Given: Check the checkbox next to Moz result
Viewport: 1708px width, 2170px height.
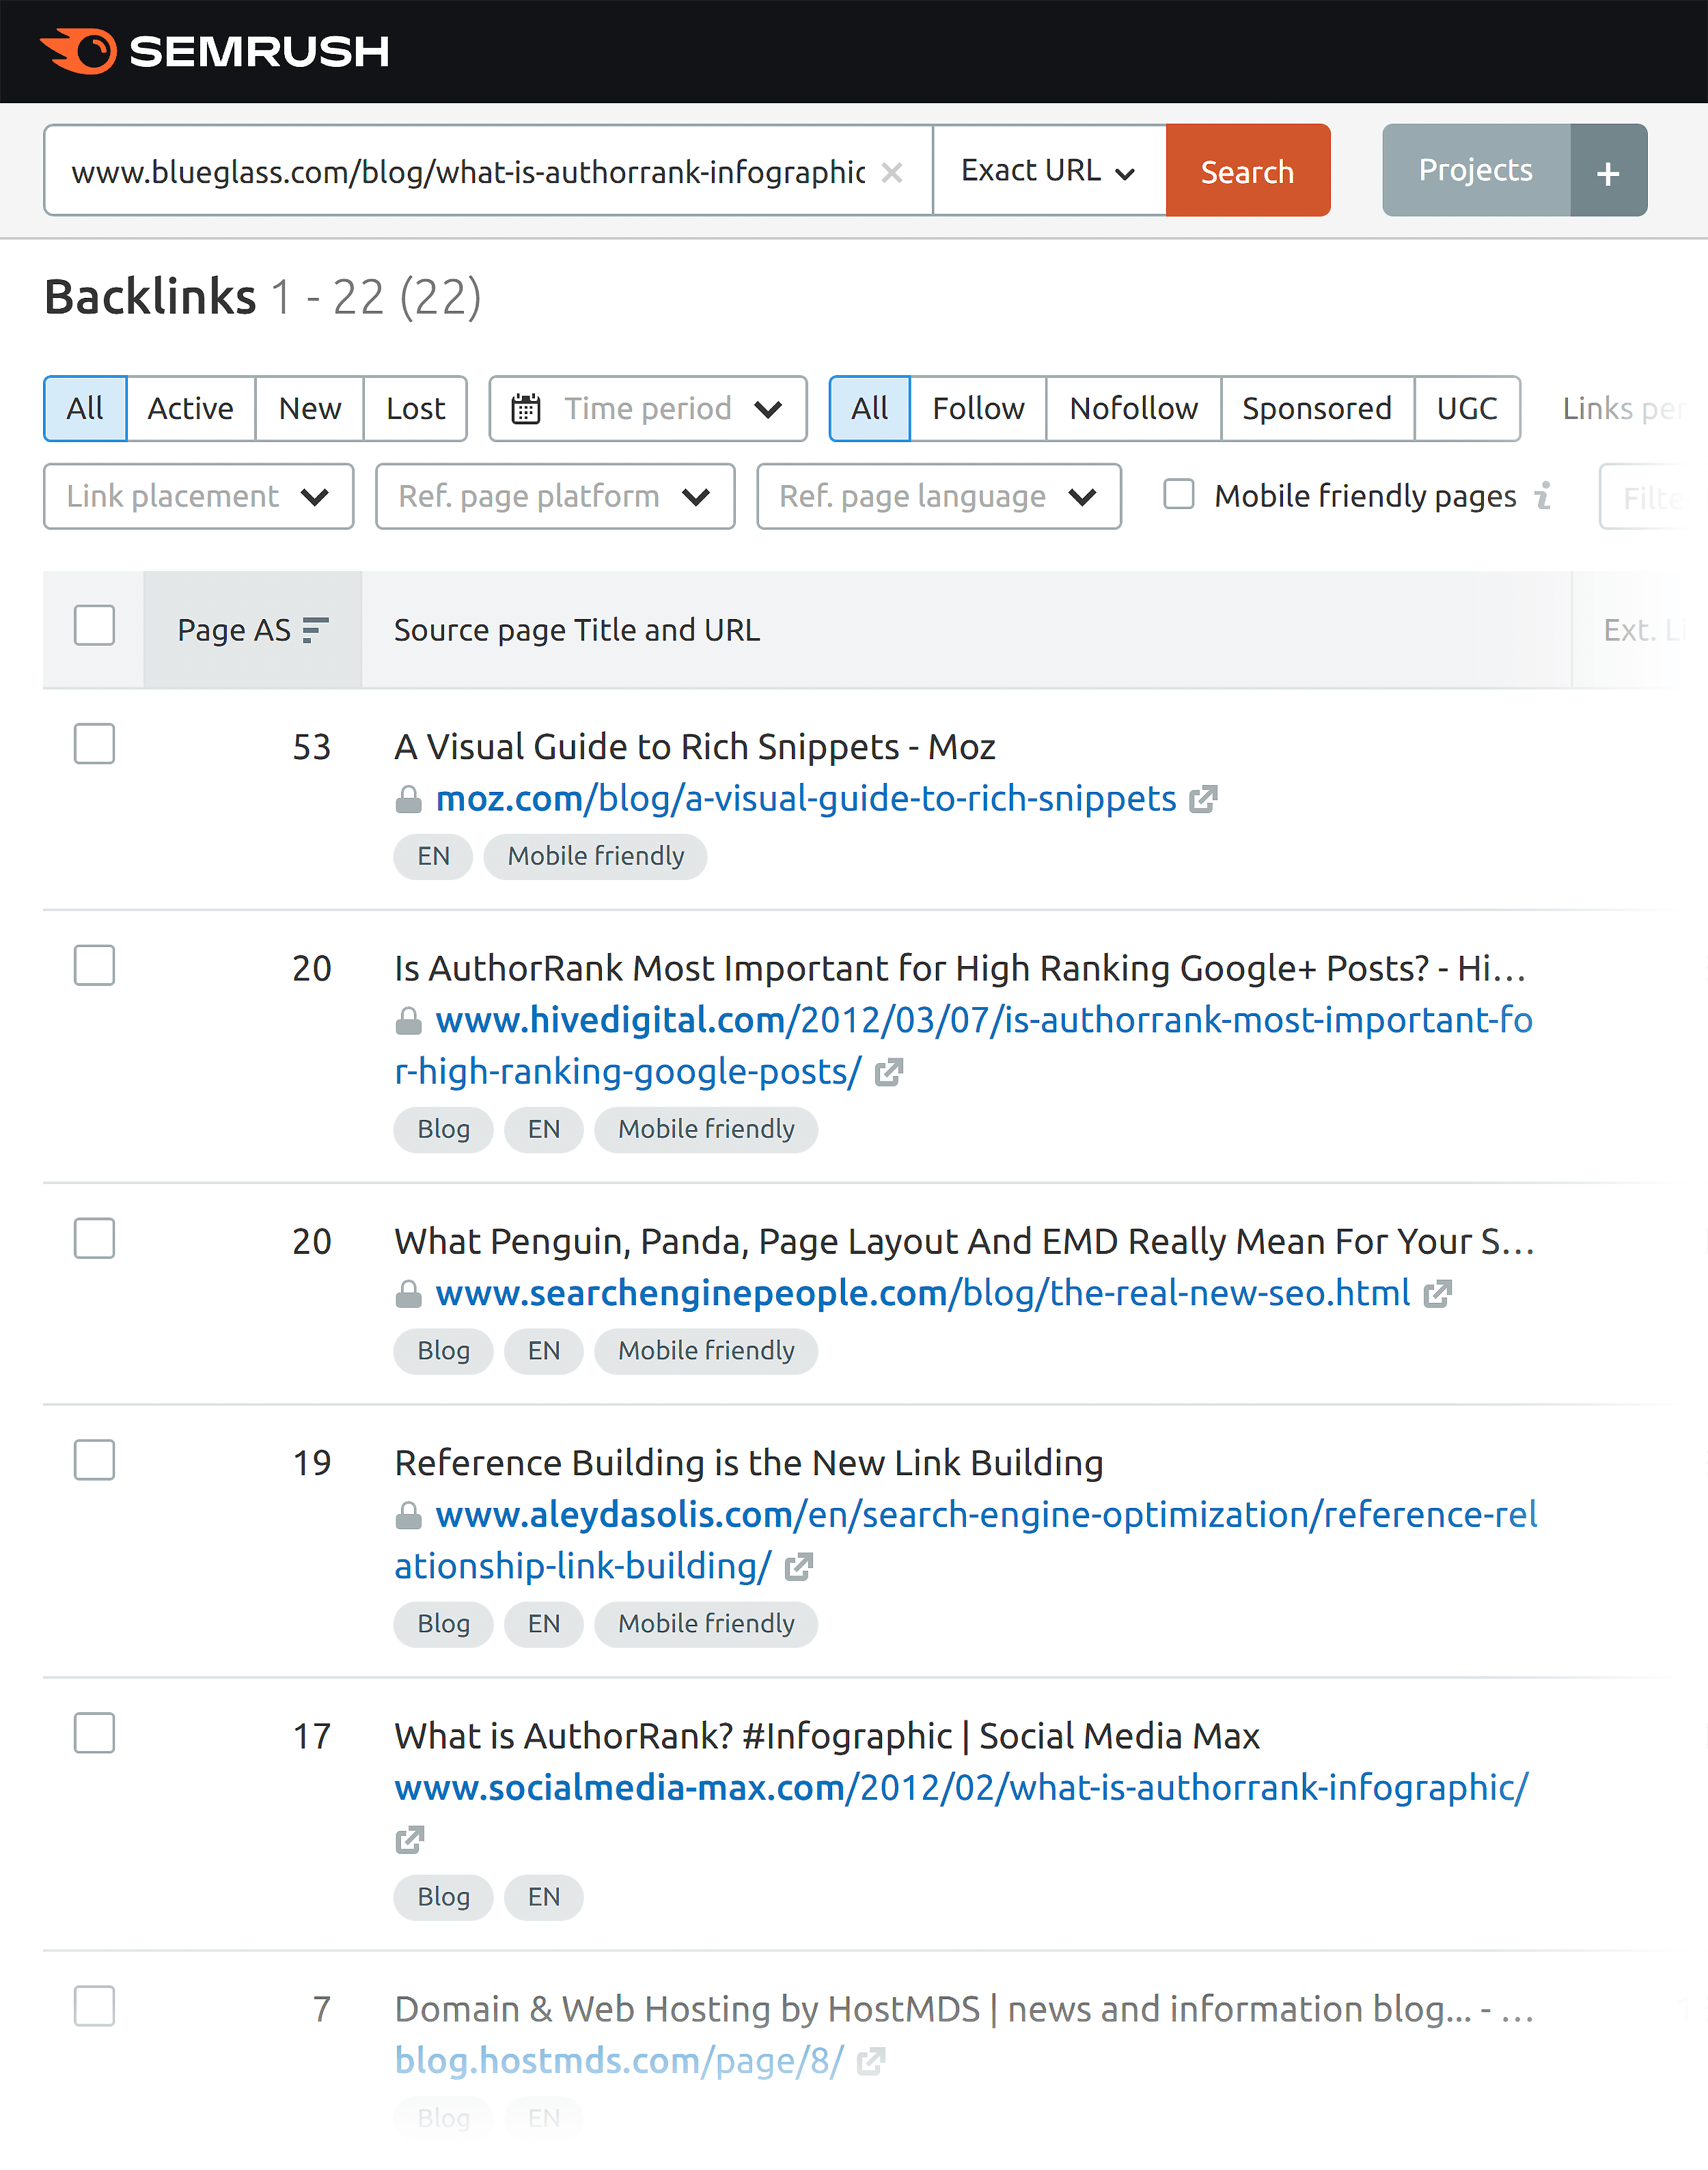Looking at the screenshot, I should [95, 745].
